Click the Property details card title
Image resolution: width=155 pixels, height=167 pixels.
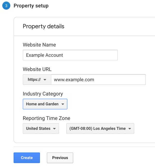click(x=43, y=26)
